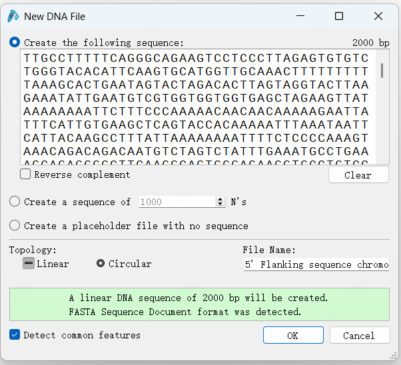The image size is (401, 365).
Task: Uncheck Detect common features
Action: 15,334
